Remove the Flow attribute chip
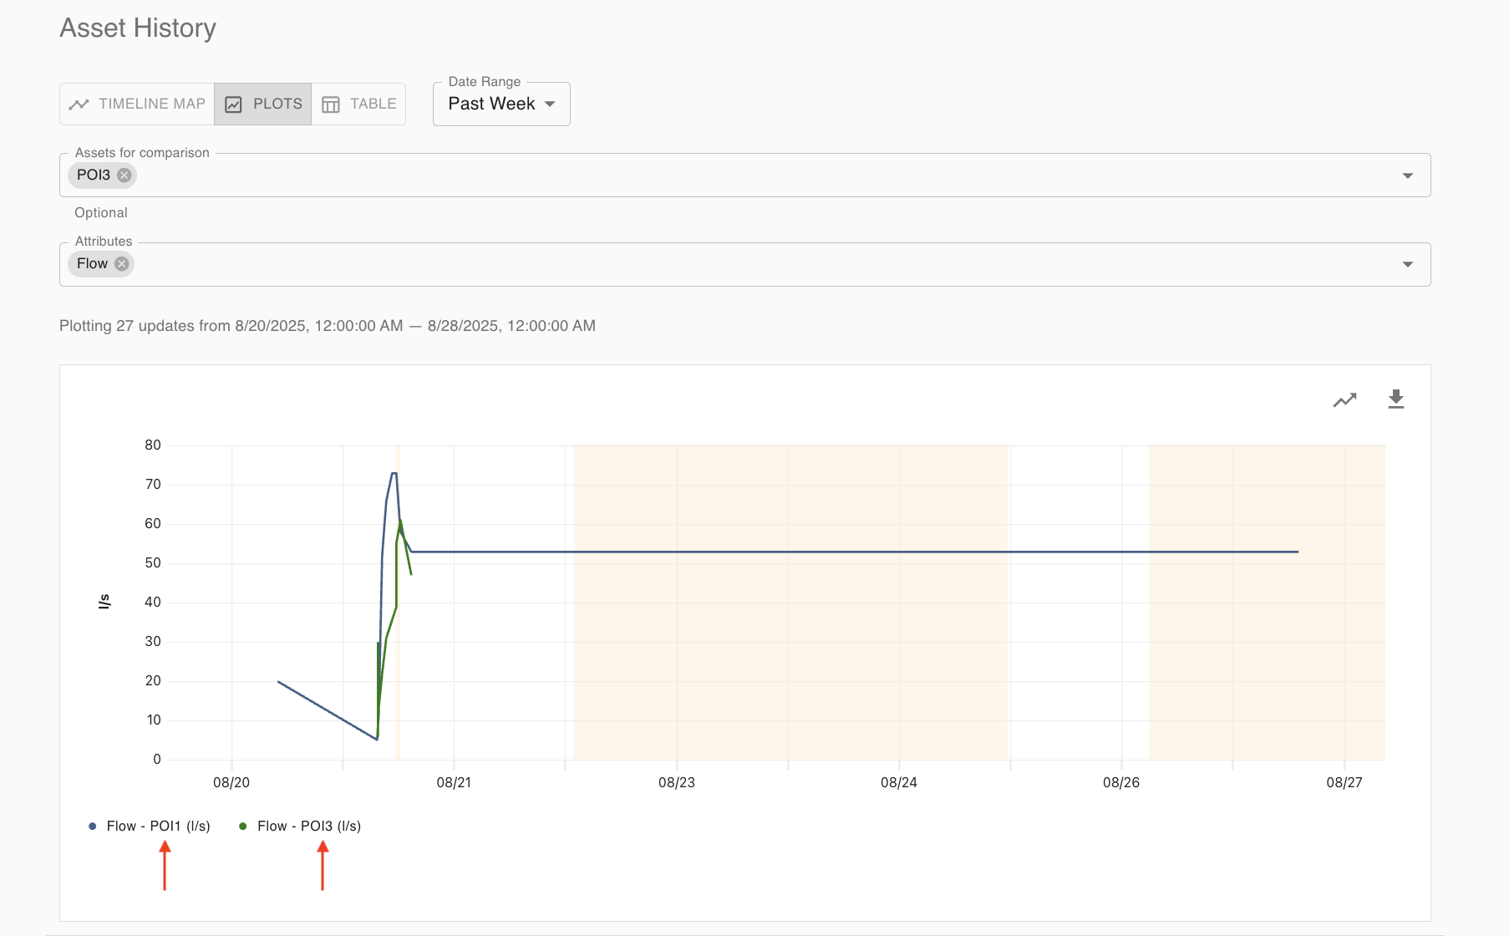 point(122,264)
